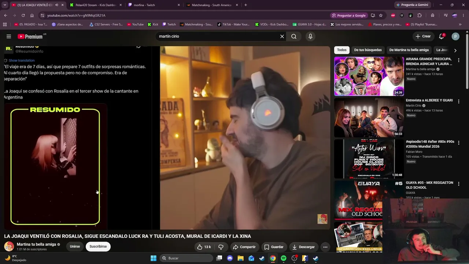This screenshot has width=469, height=264.
Task: Open OBS Studio from the taskbar
Action: pyautogui.click(x=294, y=258)
